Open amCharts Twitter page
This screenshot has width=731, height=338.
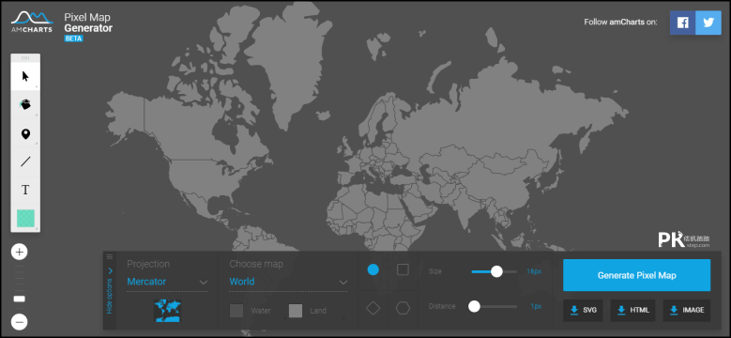tap(708, 23)
